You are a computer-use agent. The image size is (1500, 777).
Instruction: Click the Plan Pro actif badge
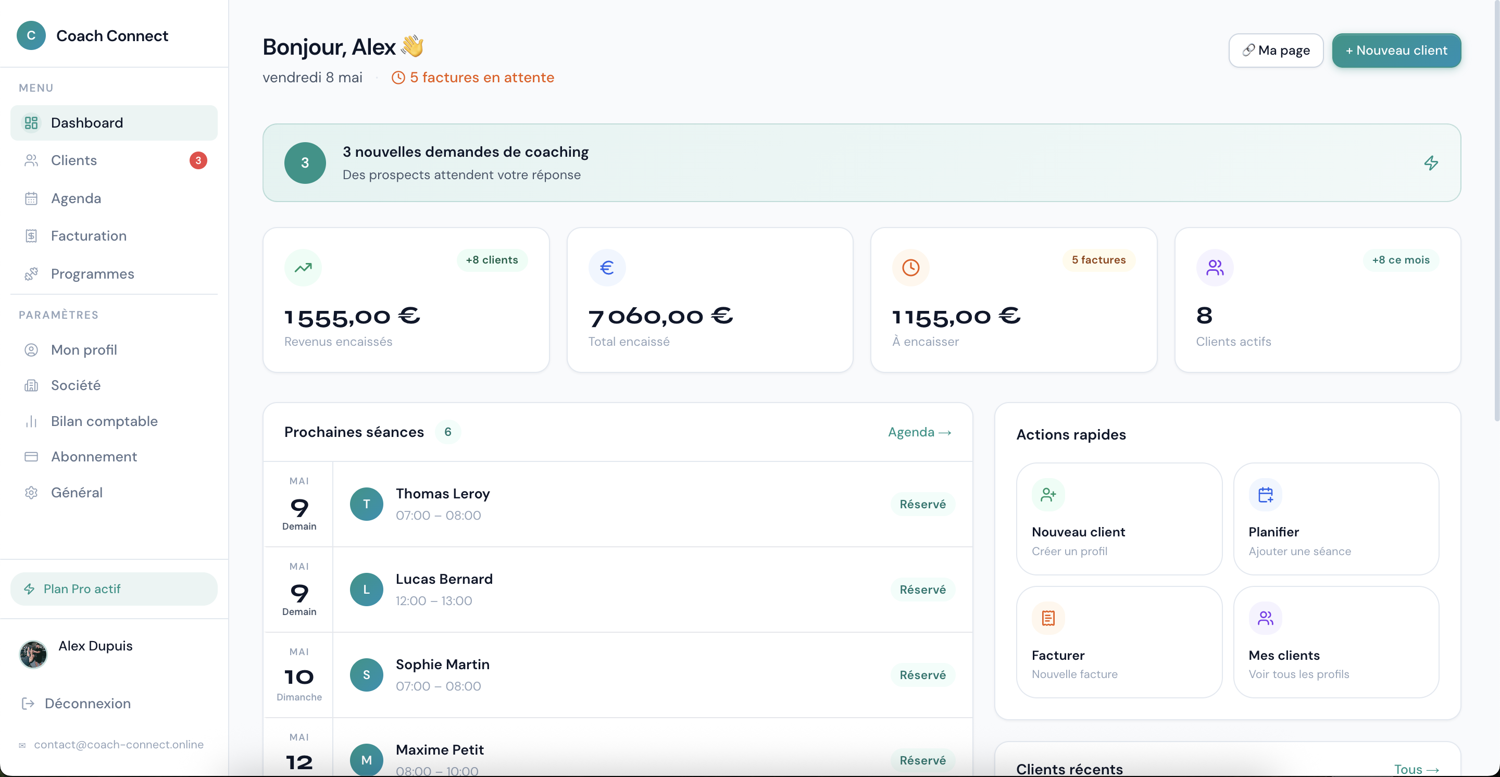pos(114,589)
